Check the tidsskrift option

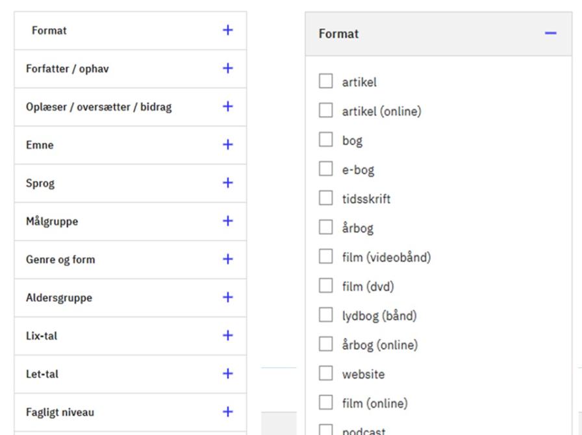tap(325, 199)
